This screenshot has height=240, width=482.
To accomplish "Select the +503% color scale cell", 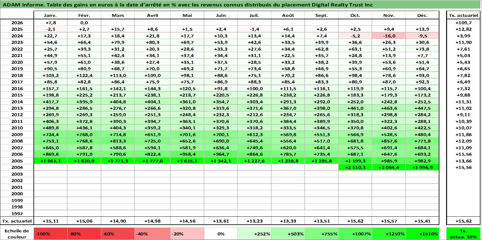I will coord(288,234).
